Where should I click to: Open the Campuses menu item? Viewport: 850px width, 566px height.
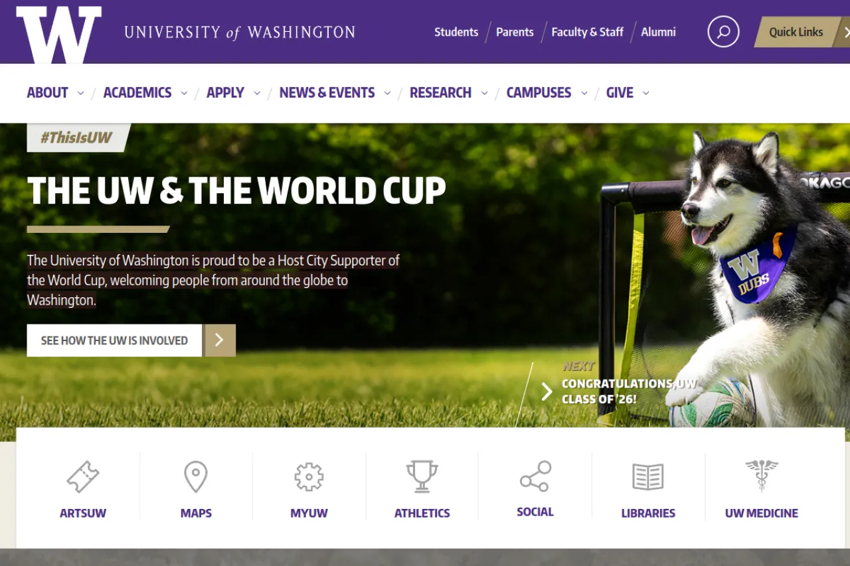(x=539, y=93)
